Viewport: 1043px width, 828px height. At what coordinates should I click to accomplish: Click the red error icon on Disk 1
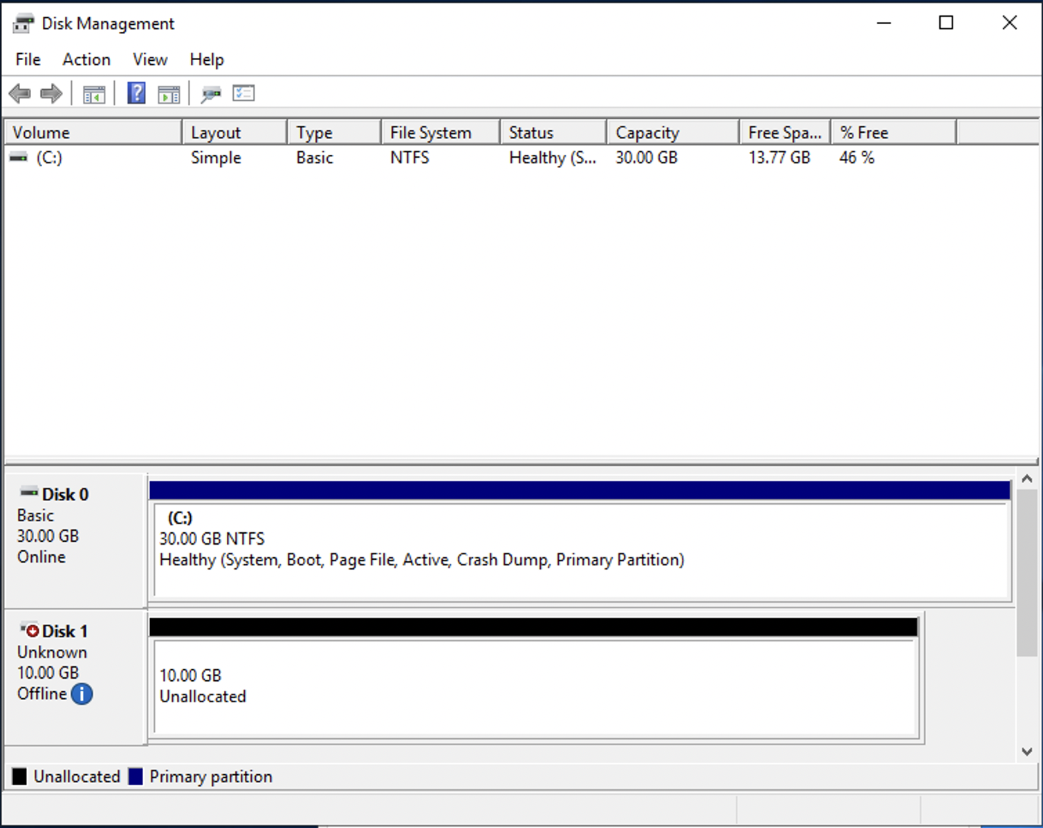click(x=32, y=630)
